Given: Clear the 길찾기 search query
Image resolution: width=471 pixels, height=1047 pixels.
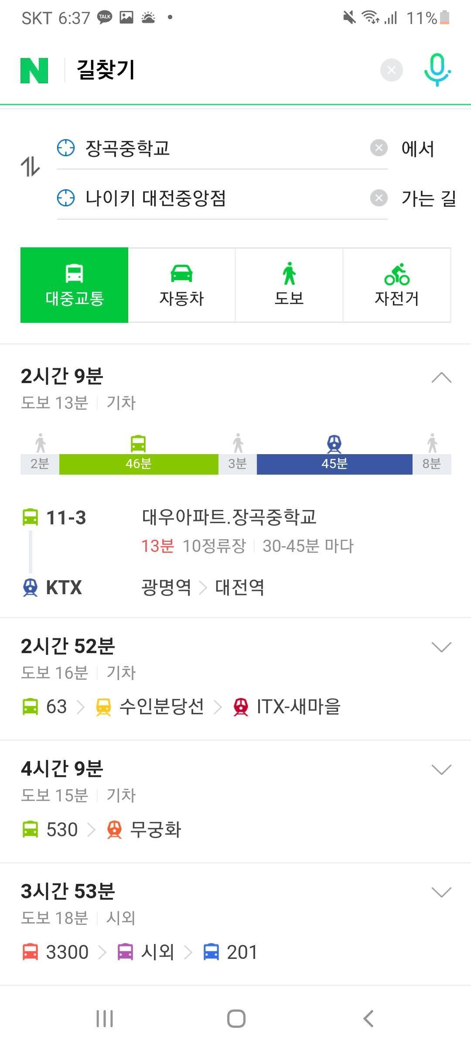Looking at the screenshot, I should (391, 70).
